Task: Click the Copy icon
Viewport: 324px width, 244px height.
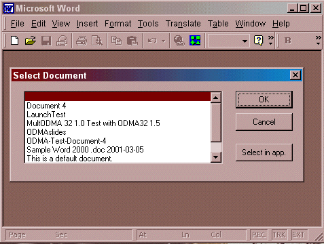Action: pyautogui.click(x=117, y=41)
